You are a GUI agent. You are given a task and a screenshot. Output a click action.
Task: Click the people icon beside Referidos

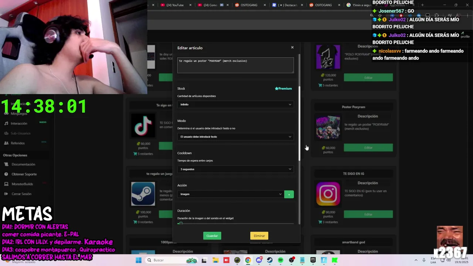point(6,143)
